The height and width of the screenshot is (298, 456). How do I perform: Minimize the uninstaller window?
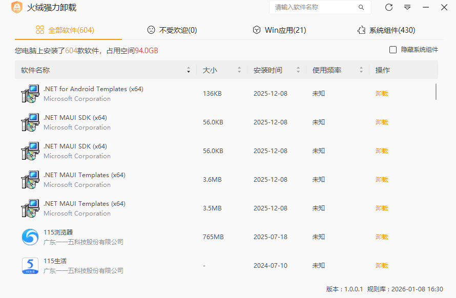[426, 7]
